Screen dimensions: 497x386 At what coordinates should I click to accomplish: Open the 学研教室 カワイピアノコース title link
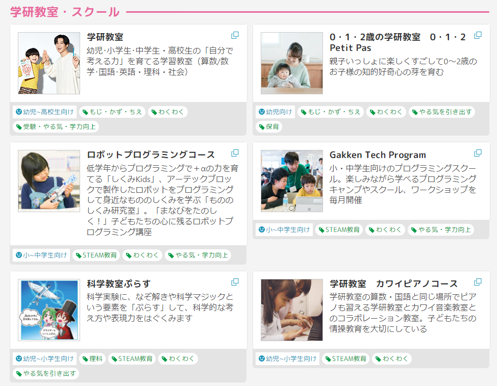coord(393,284)
